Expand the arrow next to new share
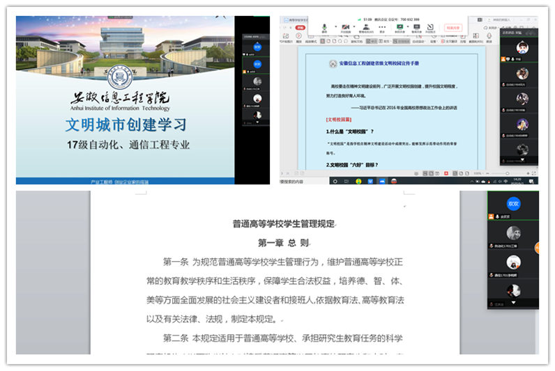The image size is (555, 371). point(408,26)
